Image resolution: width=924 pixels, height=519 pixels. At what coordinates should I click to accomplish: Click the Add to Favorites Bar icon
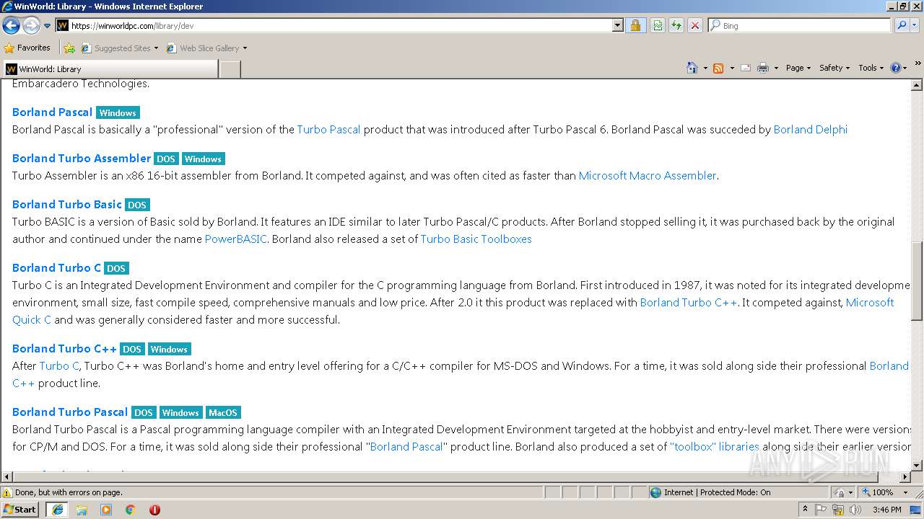click(69, 48)
